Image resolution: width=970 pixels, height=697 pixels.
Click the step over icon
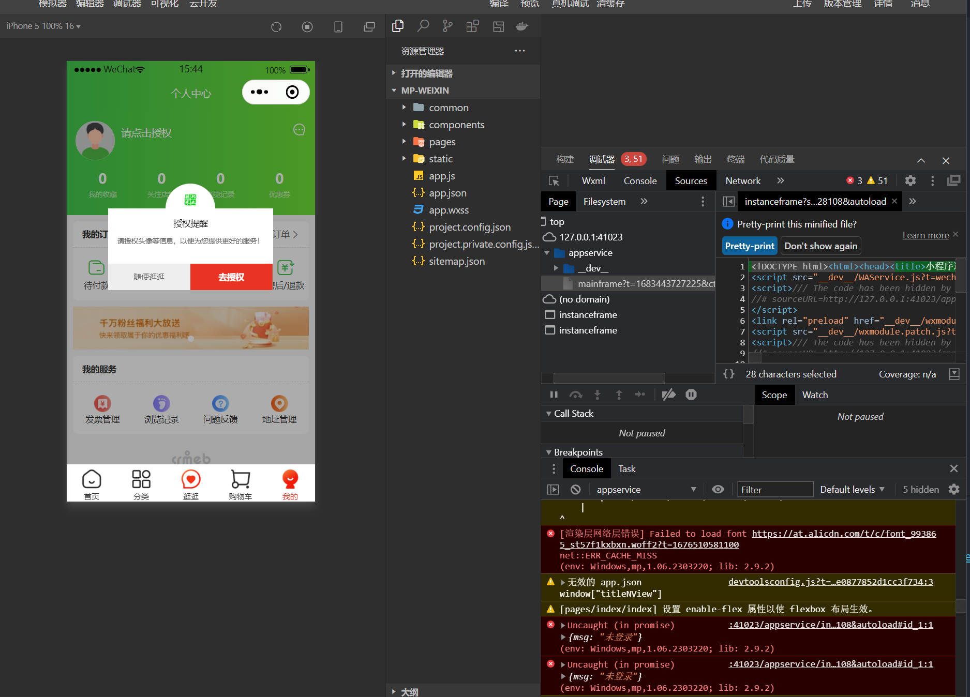click(x=576, y=395)
